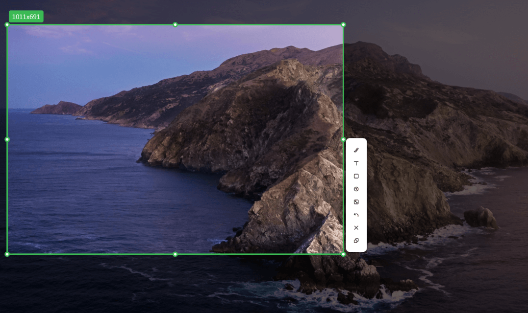This screenshot has height=313, width=528.
Task: Click the top-right selection corner handle
Action: tap(343, 24)
